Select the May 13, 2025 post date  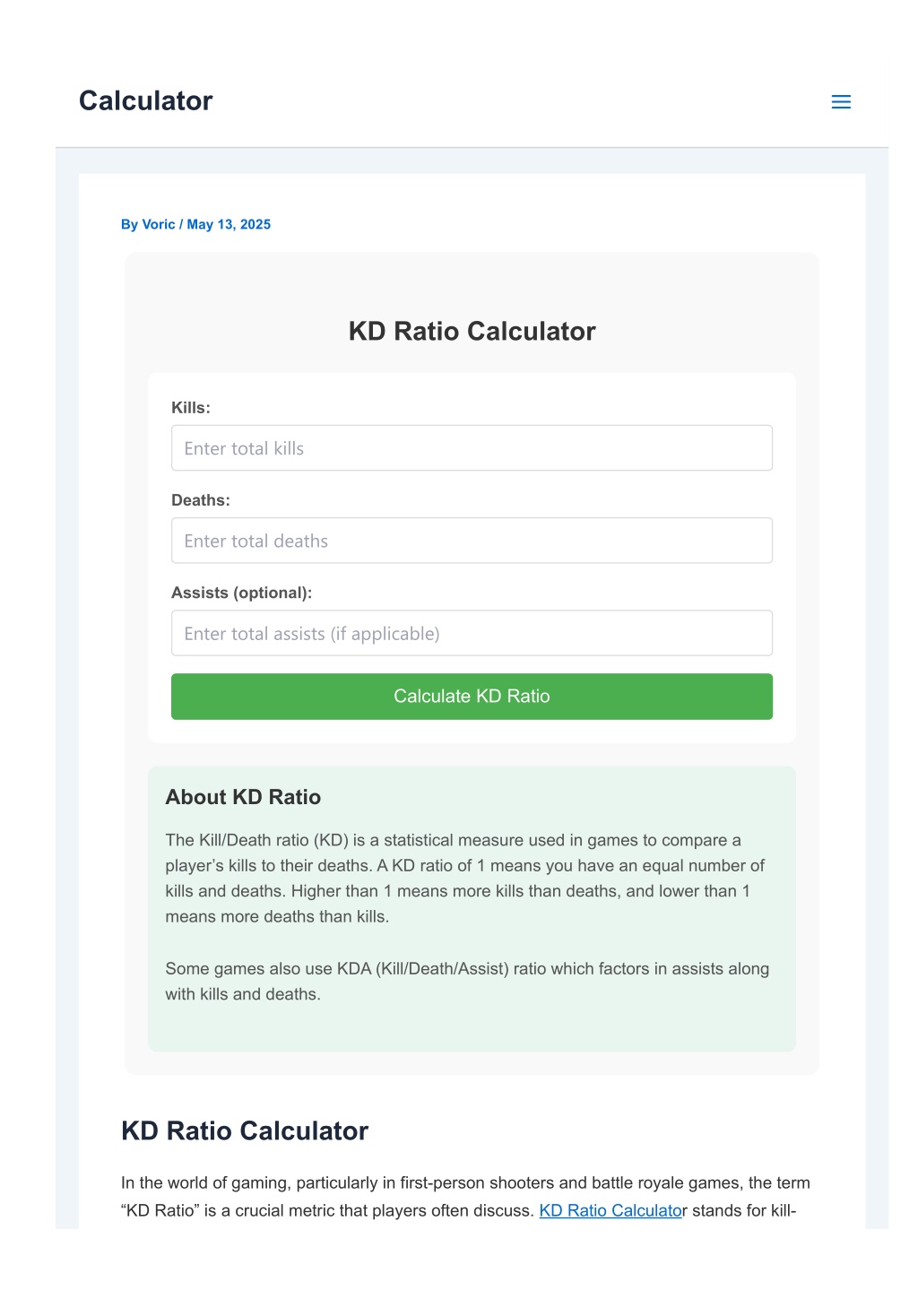click(229, 224)
